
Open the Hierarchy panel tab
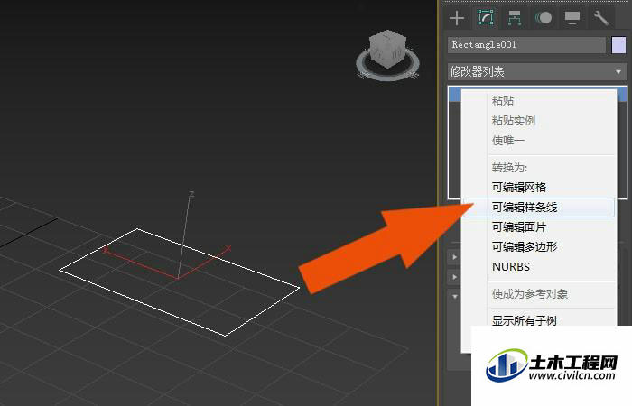(515, 18)
